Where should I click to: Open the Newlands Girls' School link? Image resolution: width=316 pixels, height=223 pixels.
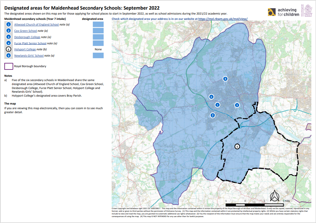click(29, 56)
